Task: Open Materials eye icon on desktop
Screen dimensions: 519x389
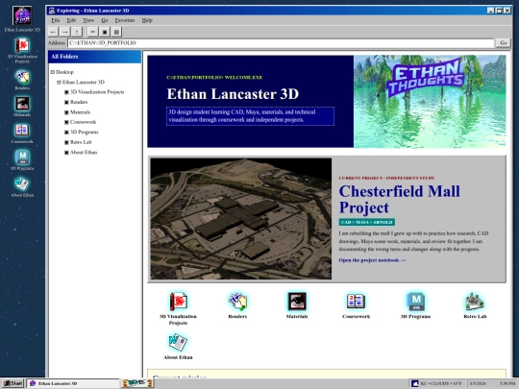Action: (22, 107)
